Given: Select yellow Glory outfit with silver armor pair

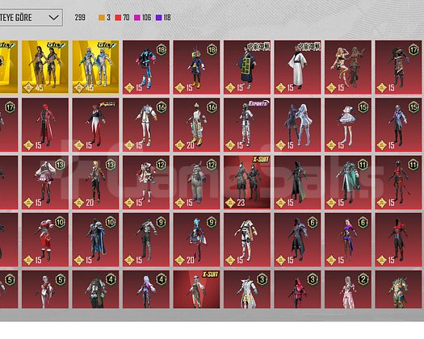Looking at the screenshot, I should (x=95, y=67).
